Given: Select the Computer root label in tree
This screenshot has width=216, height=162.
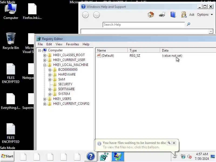Looking at the screenshot, I should coord(55,50).
